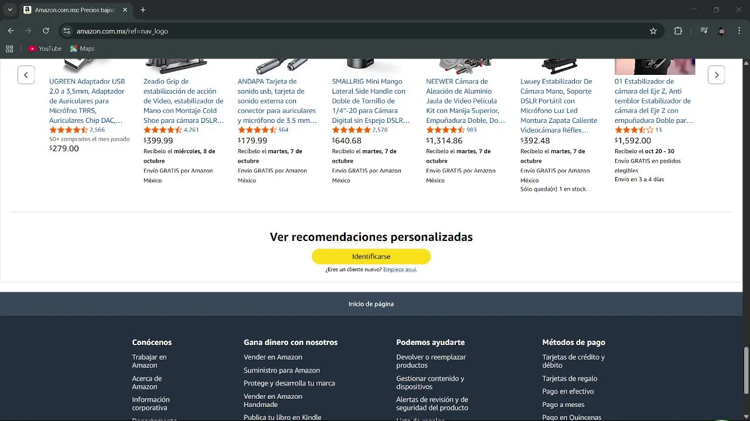Open YouTube bookmark
Viewport: 750px width, 421px height.
point(45,49)
